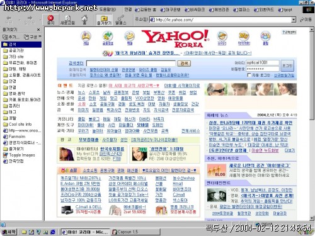This screenshot has width=315, height=236.
Task: Launch Internet Explorer from quick launch
Action: pyautogui.click(x=53, y=232)
